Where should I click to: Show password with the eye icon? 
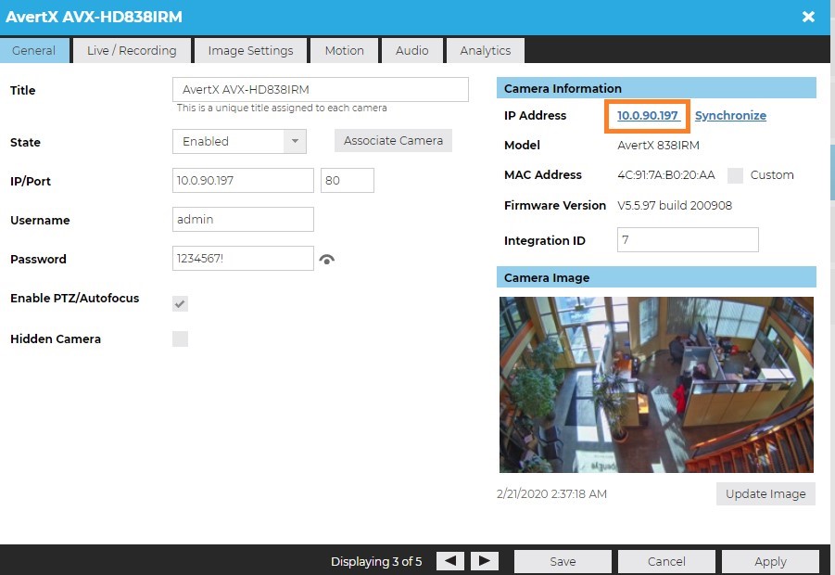click(x=326, y=260)
